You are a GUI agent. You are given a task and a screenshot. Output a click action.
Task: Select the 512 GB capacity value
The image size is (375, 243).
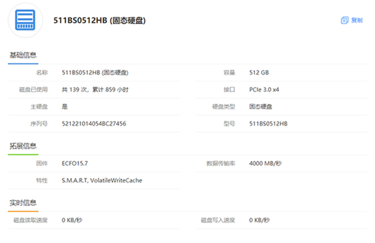coord(259,73)
